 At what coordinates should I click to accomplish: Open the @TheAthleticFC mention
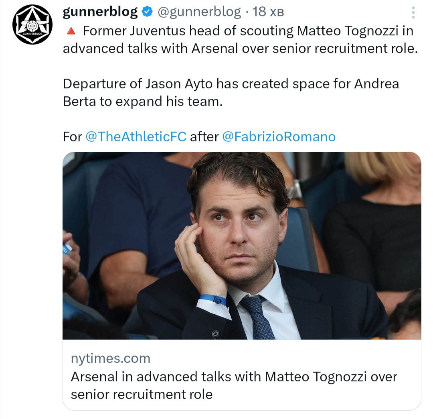136,137
